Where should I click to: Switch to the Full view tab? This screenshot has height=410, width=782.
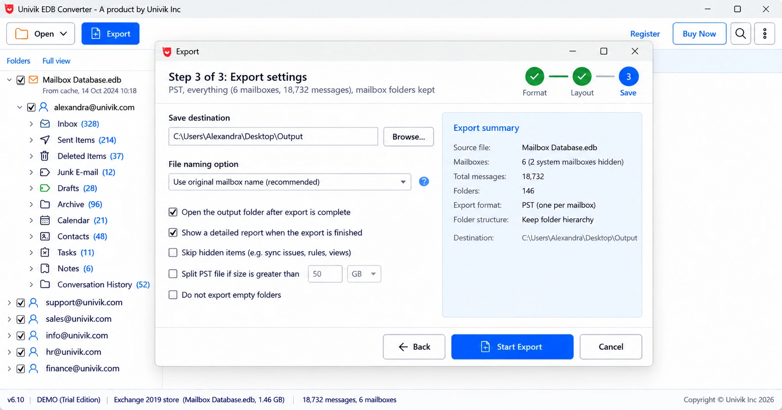click(56, 61)
